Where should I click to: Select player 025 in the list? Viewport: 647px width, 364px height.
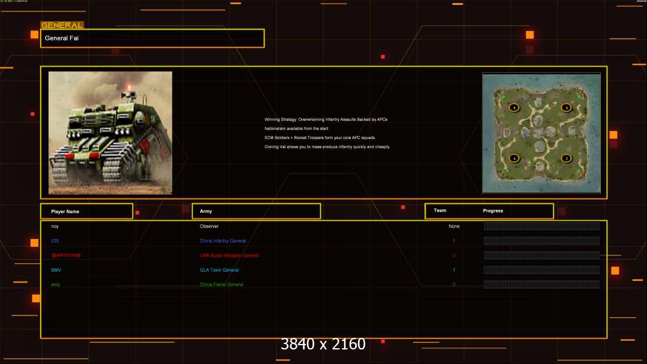click(55, 241)
